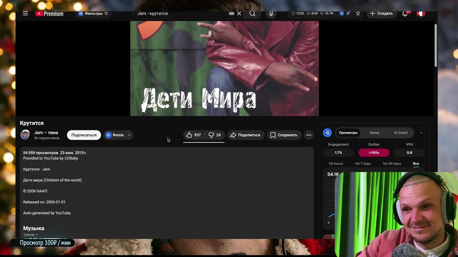Open Jam – тема channel avatar
The image size is (458, 257).
coord(25,135)
